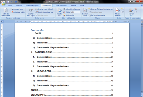143x97 pixels.
Task: Click the right indent marker on ruler
Action: click(113, 22)
